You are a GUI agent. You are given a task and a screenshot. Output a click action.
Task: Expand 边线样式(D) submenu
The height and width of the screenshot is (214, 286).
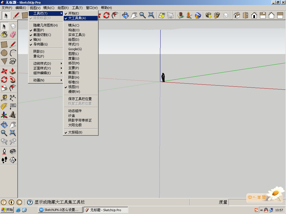pos(46,64)
